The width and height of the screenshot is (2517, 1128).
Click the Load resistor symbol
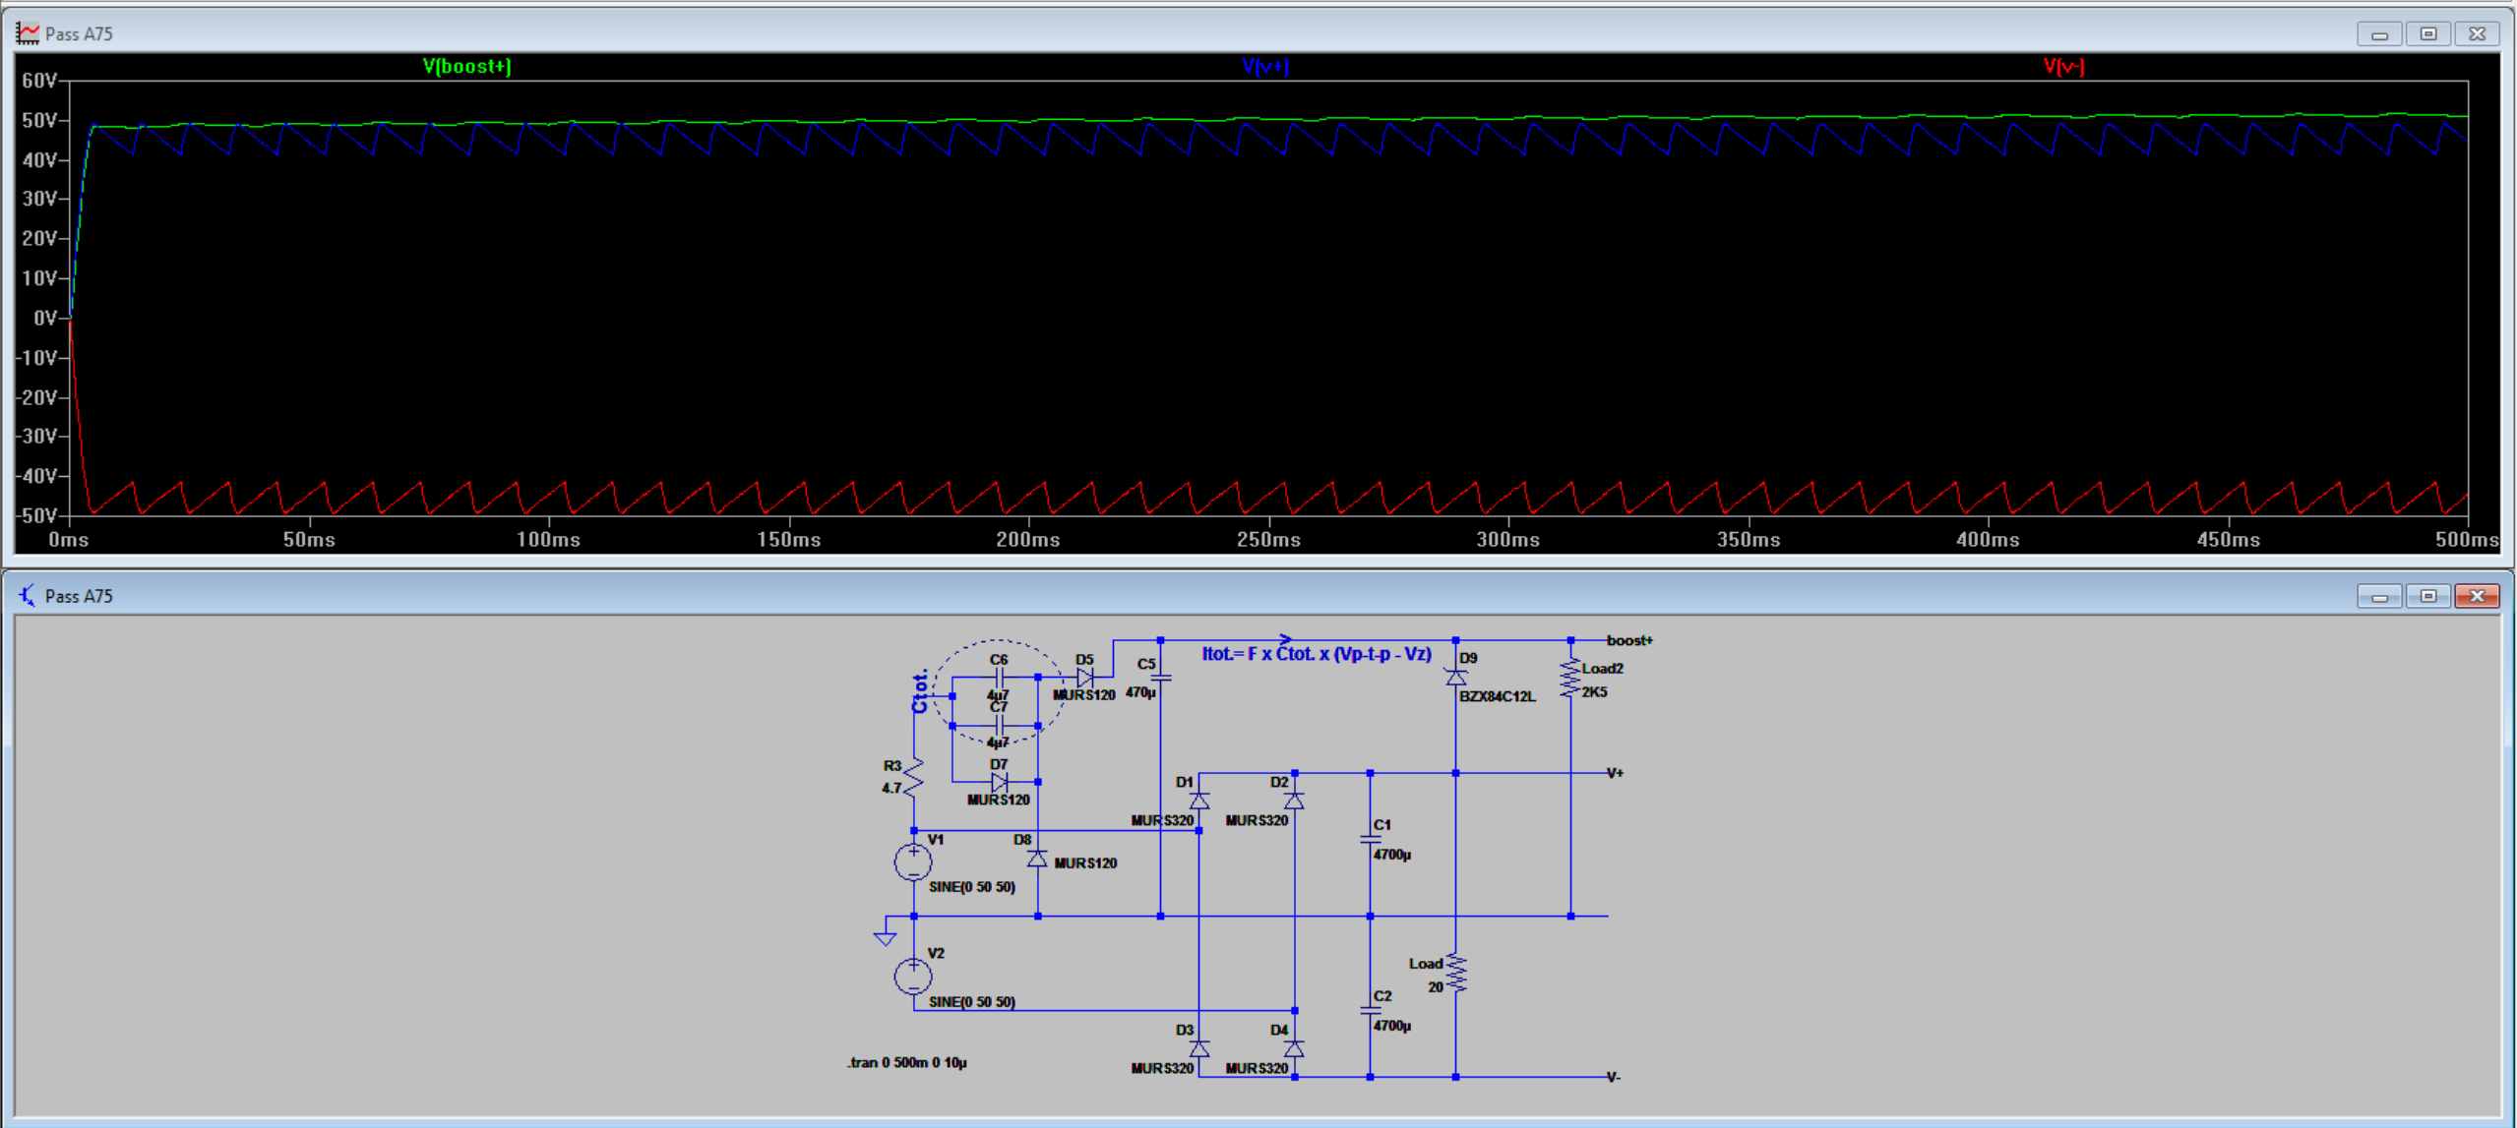[x=1455, y=974]
